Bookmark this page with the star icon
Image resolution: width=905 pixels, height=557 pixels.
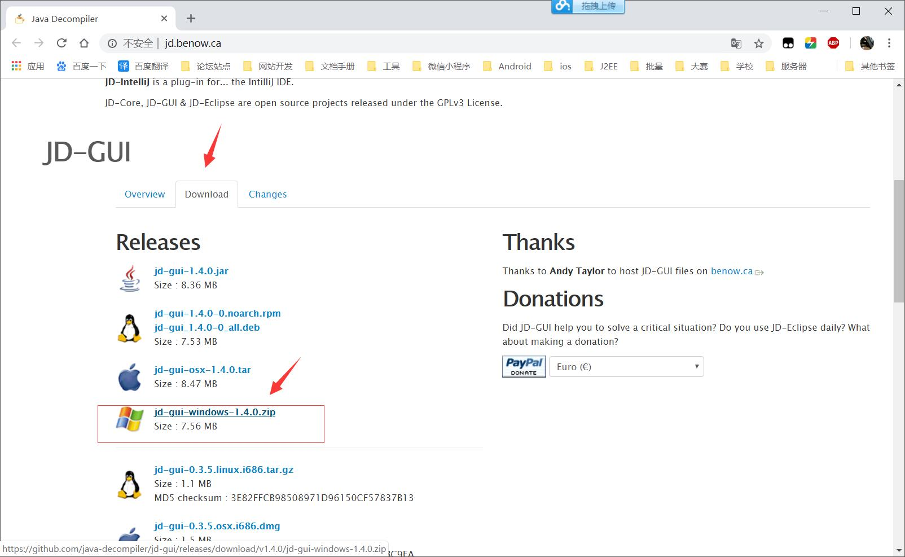click(x=759, y=43)
